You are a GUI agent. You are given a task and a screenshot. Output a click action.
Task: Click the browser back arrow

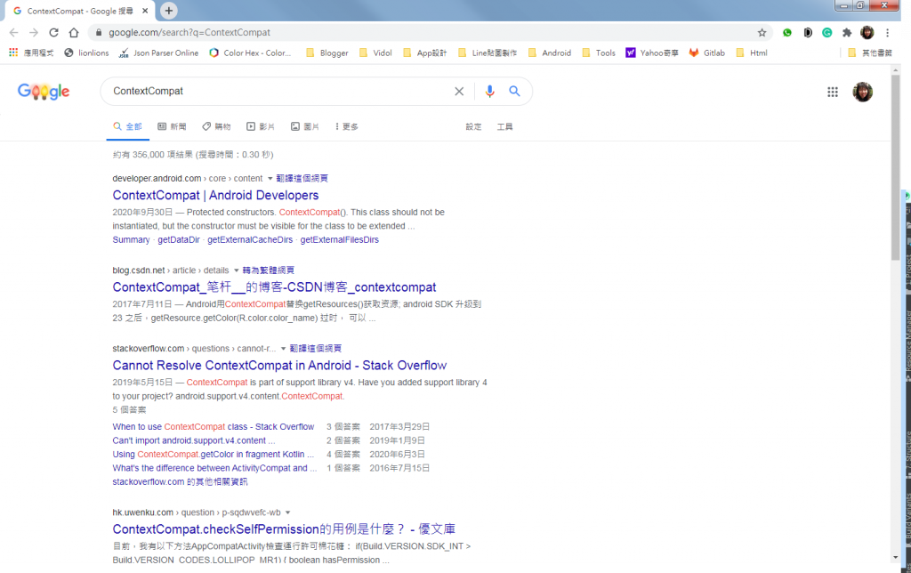tap(14, 33)
